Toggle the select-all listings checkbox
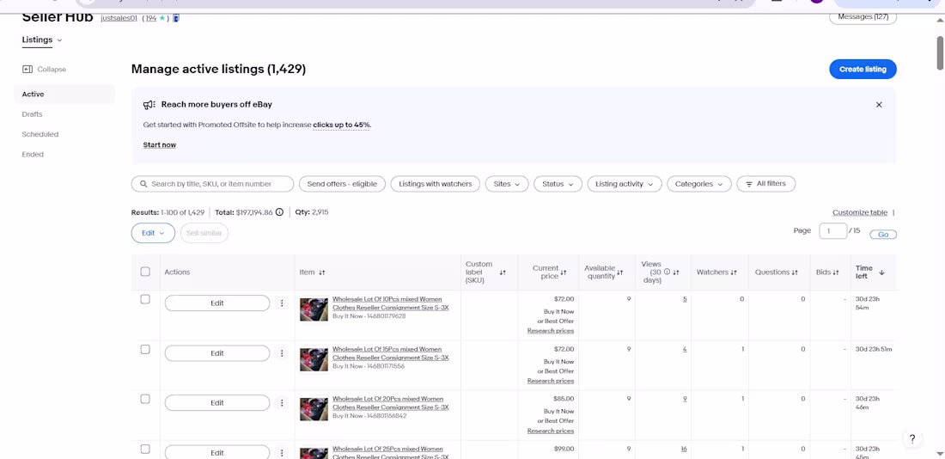 click(x=145, y=272)
